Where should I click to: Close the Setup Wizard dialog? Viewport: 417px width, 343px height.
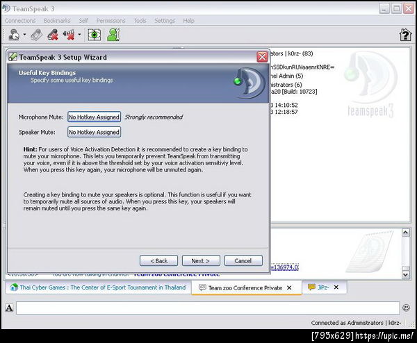tap(262, 57)
